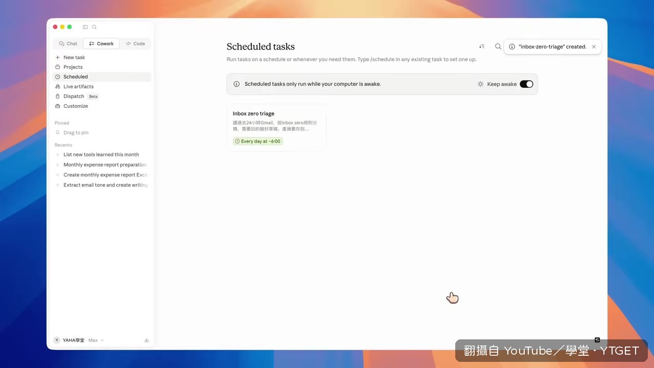Image resolution: width=654 pixels, height=368 pixels.
Task: Open recent "Extract email tone and create writing"
Action: pos(102,185)
